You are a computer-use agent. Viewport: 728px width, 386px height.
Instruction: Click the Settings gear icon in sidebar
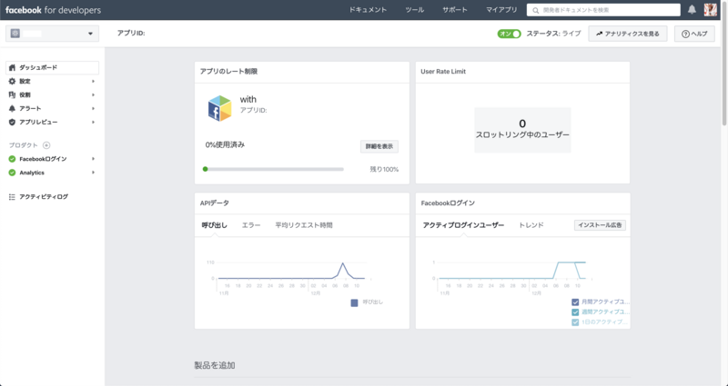click(13, 81)
